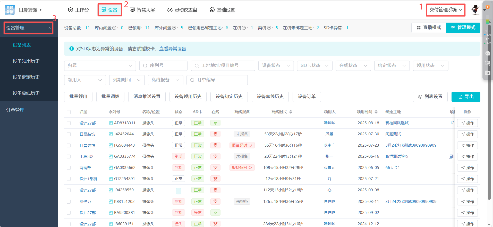The width and height of the screenshot is (493, 227).
Task: Check the row checkbox for K83151202
Action: click(x=69, y=202)
